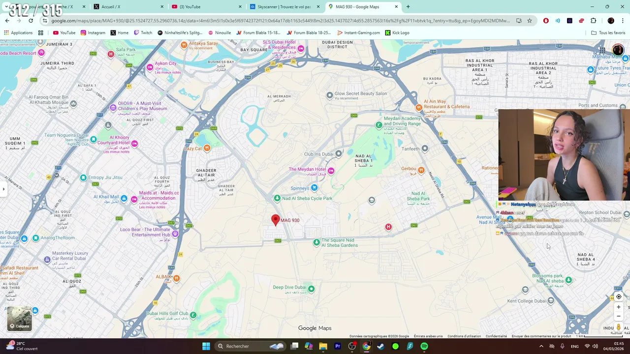Open a new browser tab
The width and height of the screenshot is (630, 354).
[408, 7]
